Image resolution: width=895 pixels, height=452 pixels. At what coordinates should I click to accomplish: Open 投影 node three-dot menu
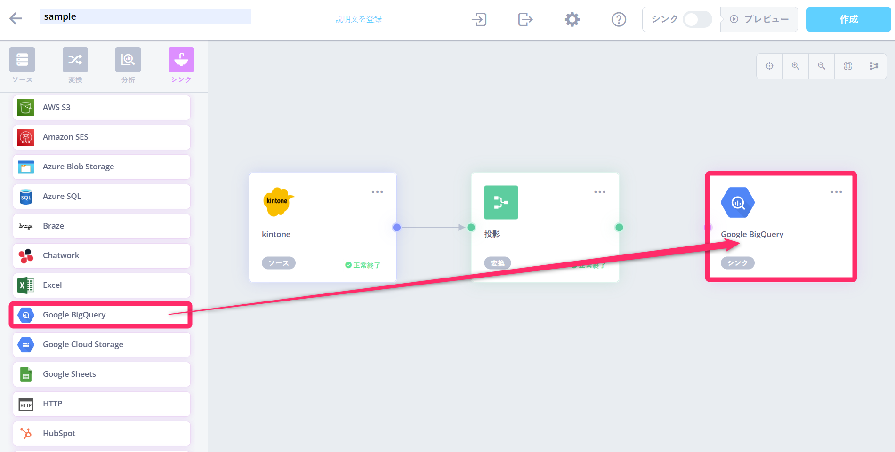(x=599, y=192)
